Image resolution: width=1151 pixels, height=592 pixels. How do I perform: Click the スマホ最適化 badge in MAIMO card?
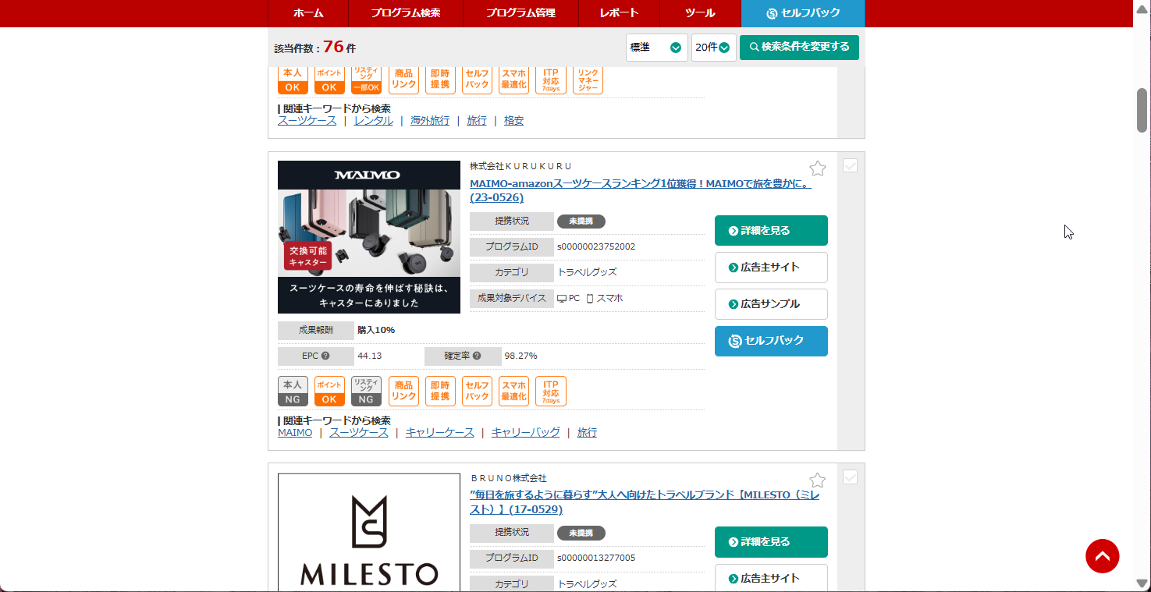(x=514, y=392)
